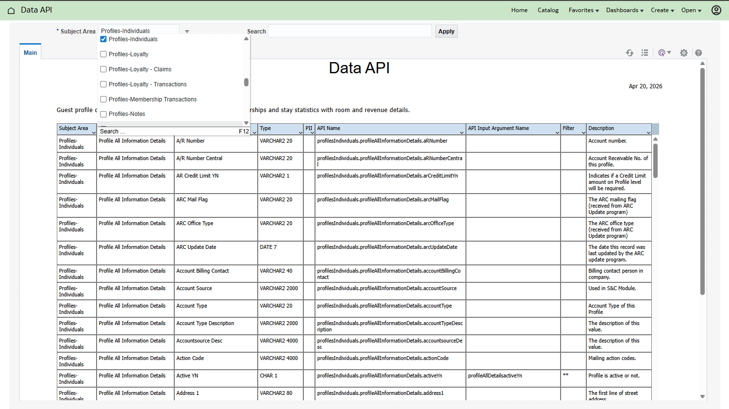Screen dimensions: 729x409
Task: Switch to the Main tab
Action: click(x=30, y=52)
